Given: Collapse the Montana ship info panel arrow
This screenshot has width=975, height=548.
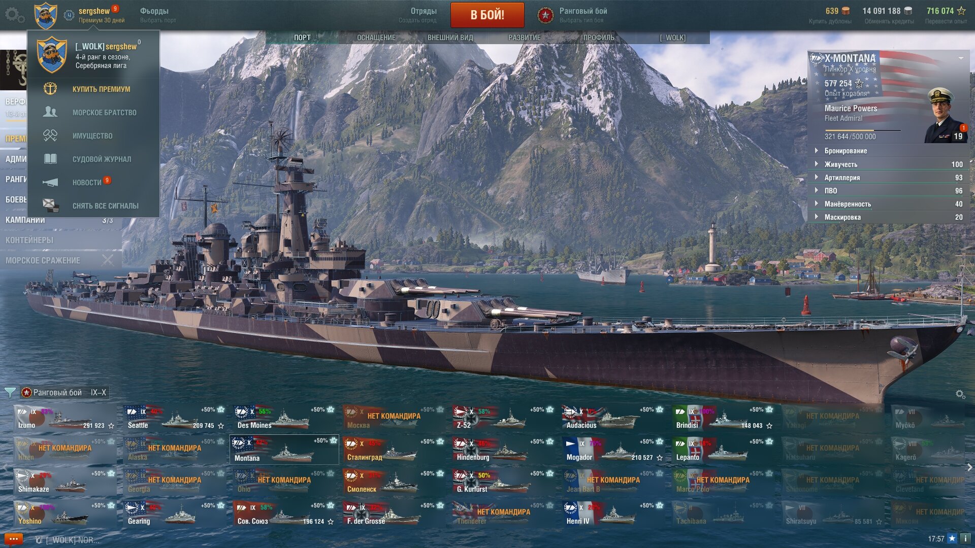Looking at the screenshot, I should coord(961,58).
